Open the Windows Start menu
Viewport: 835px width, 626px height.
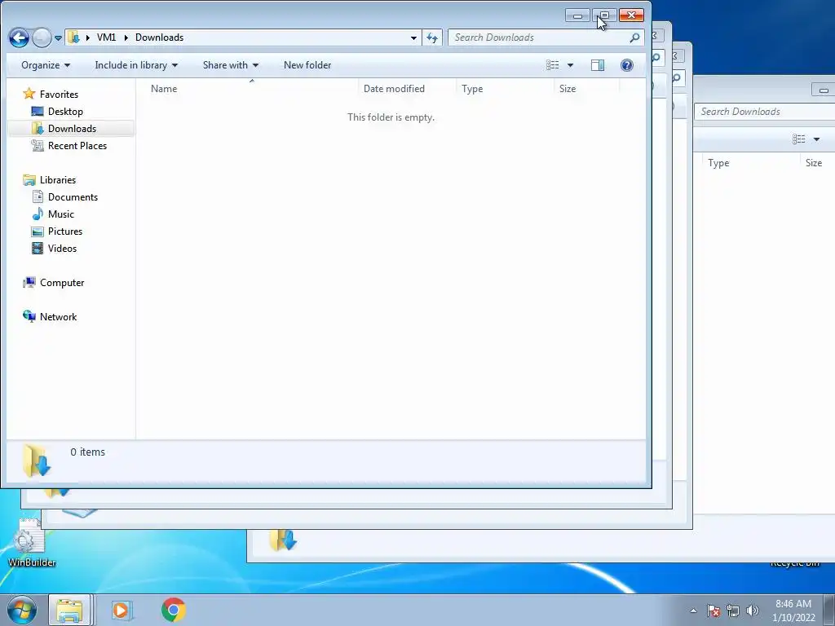[x=22, y=610]
